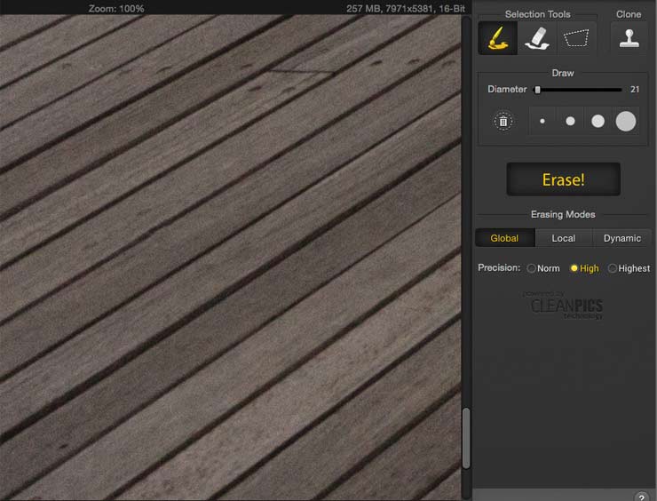
Task: Choose the second brush size dot
Action: click(570, 121)
